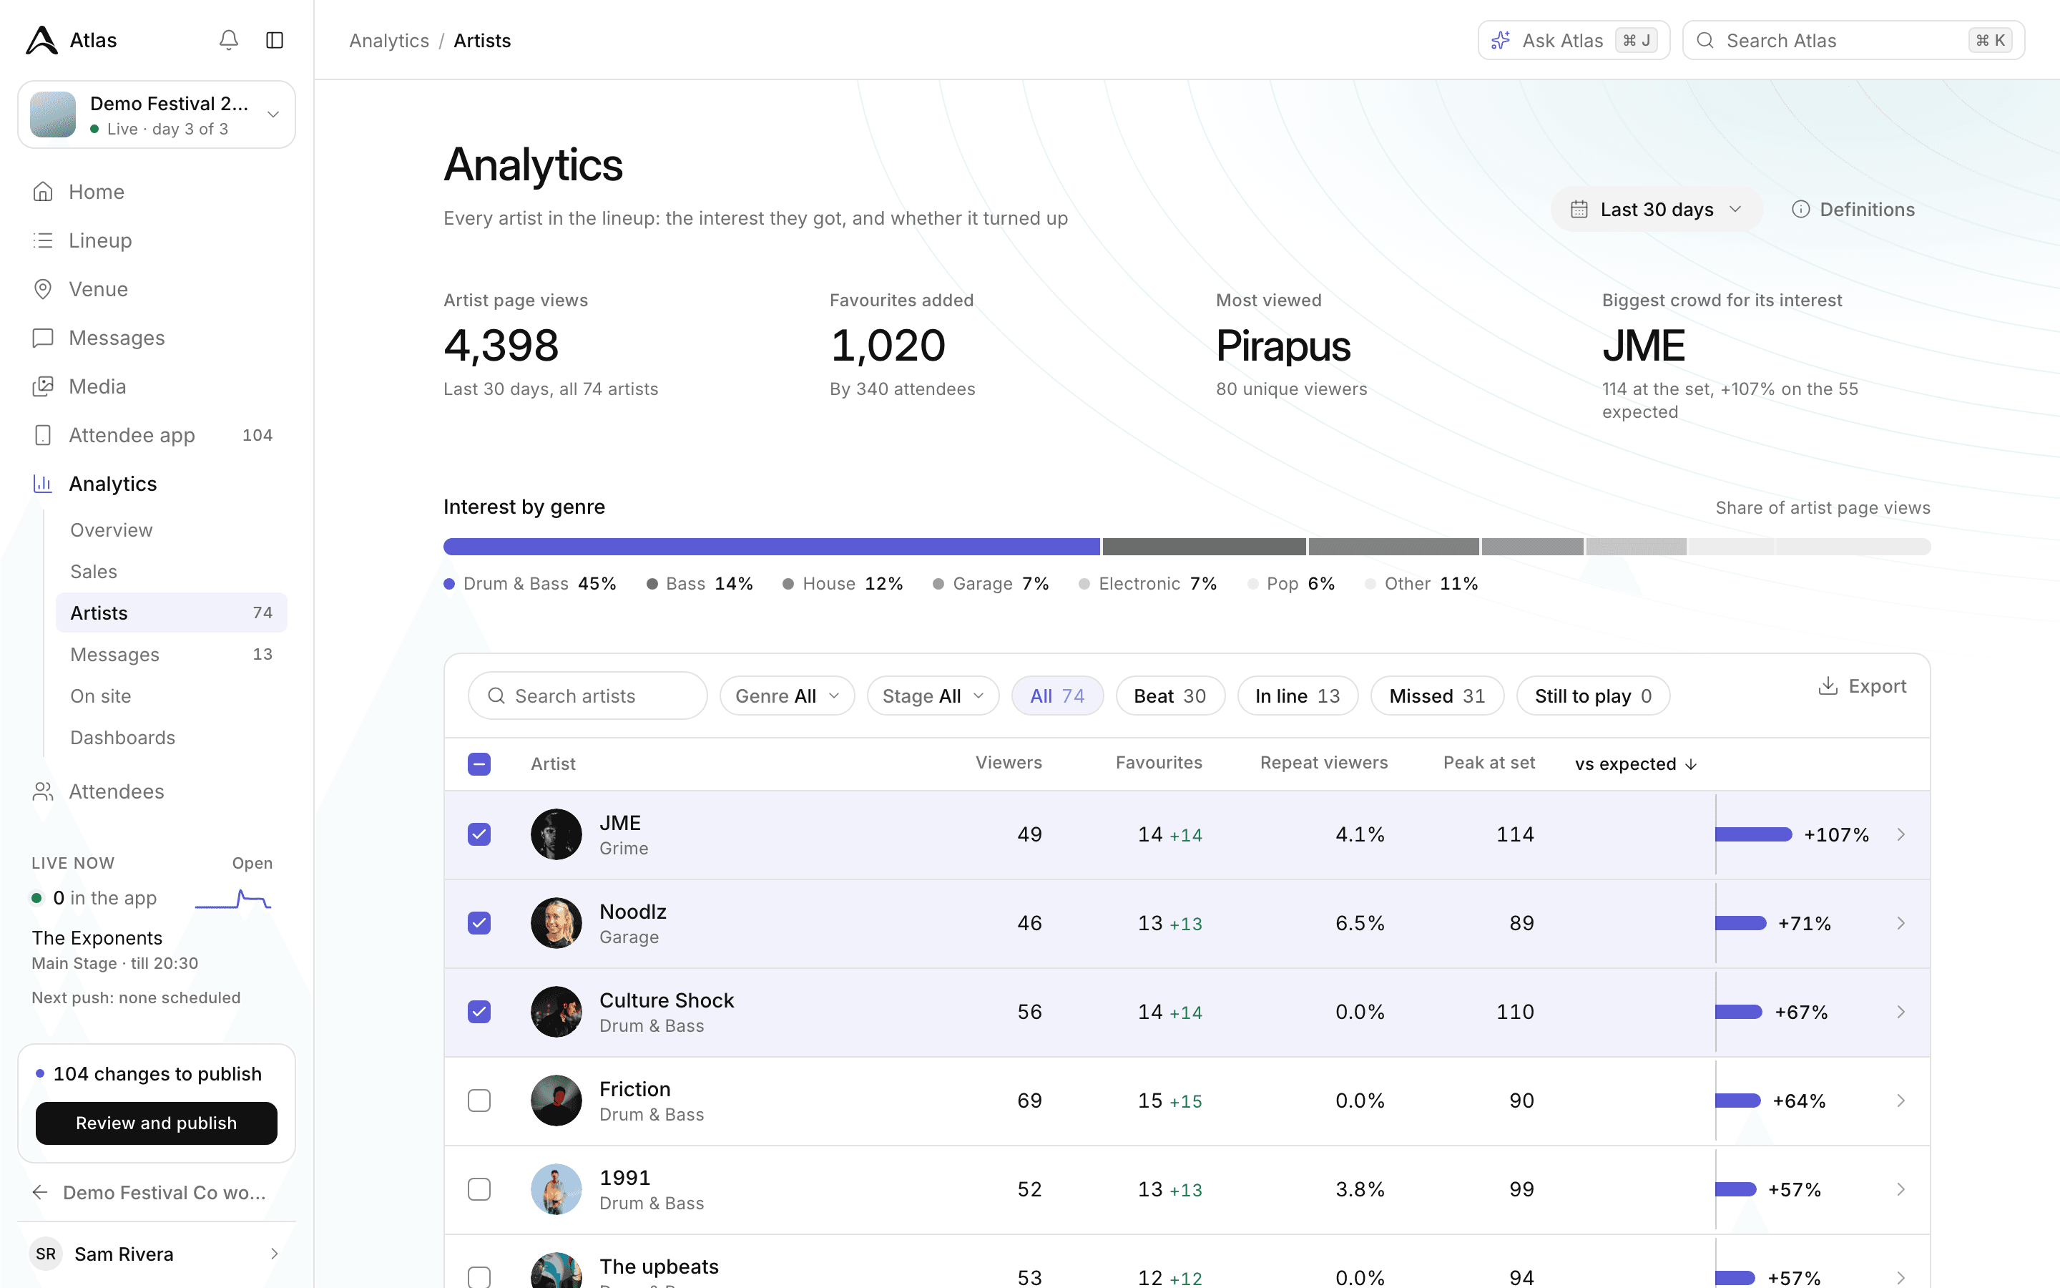Expand Noodlz row details chevron
Image resolution: width=2060 pixels, height=1288 pixels.
[1900, 922]
